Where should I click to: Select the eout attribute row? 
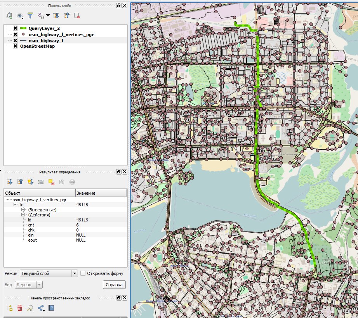tap(66, 240)
